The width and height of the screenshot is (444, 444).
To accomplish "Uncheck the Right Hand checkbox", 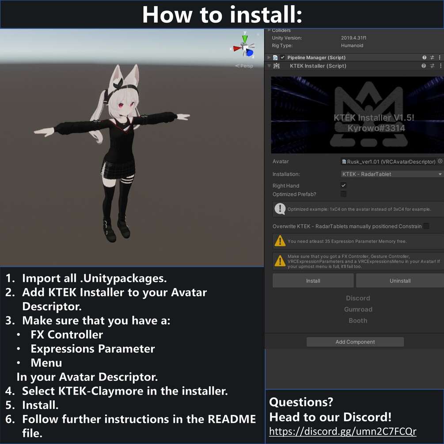I will pyautogui.click(x=343, y=186).
